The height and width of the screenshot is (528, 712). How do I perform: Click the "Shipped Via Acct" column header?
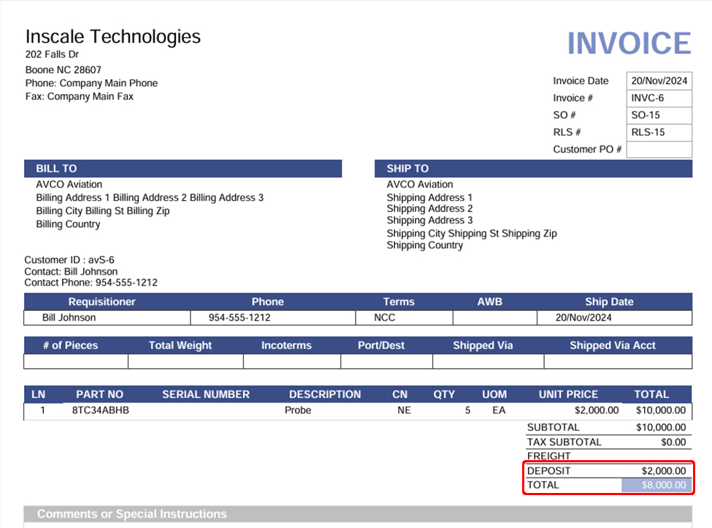coord(613,345)
